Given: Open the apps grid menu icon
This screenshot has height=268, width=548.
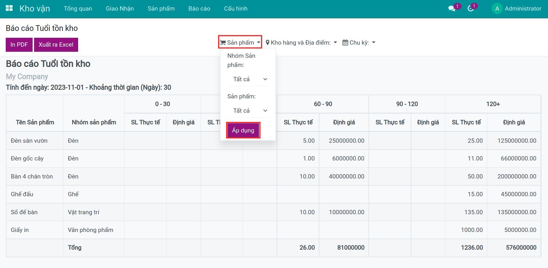Looking at the screenshot, I should 9,8.
